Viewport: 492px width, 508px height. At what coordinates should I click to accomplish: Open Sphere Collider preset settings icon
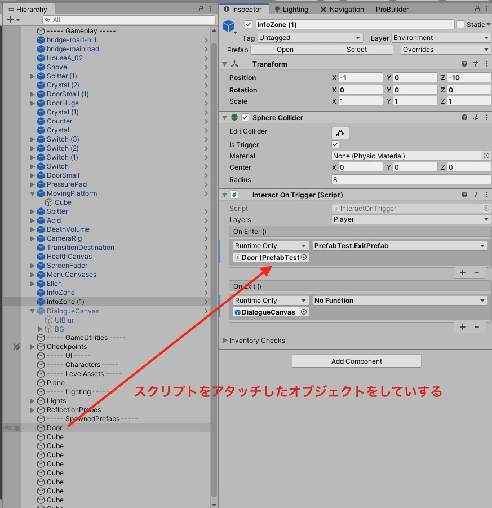(476, 118)
